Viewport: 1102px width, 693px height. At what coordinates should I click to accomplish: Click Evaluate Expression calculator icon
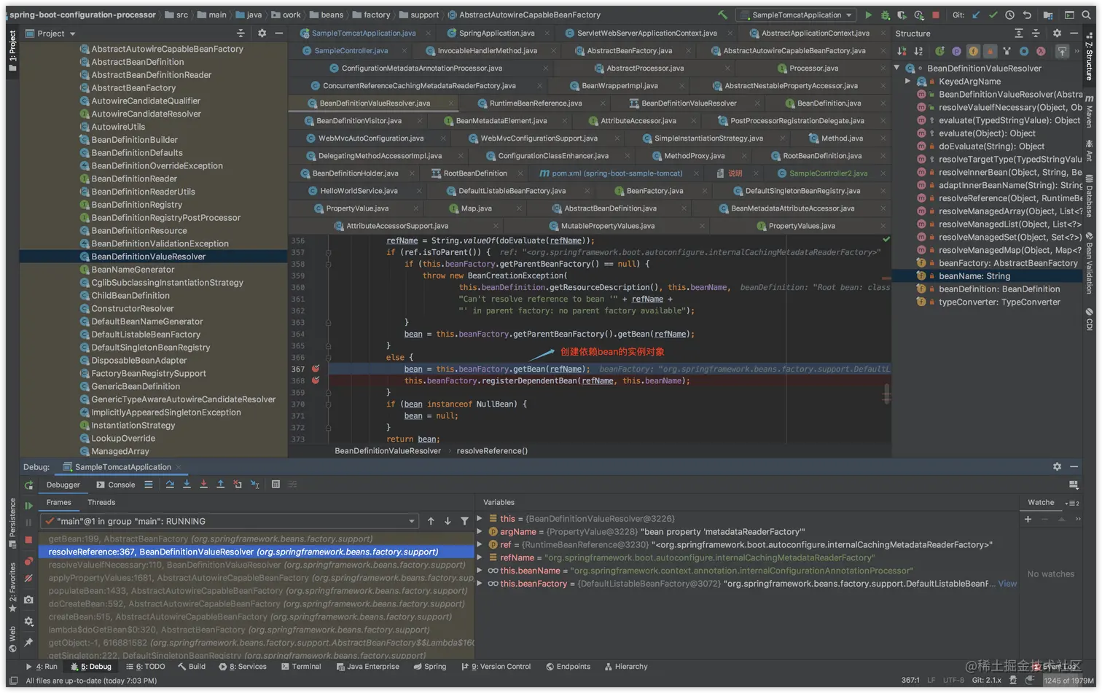tap(275, 485)
